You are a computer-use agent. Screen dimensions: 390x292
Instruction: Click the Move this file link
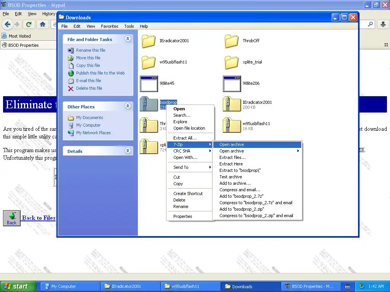pos(88,58)
